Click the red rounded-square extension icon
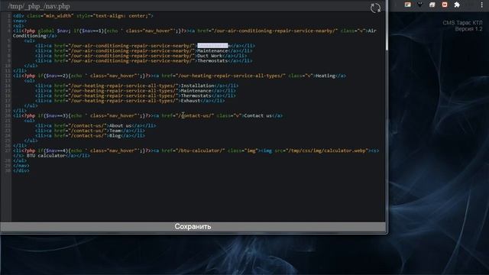 pos(445,5)
